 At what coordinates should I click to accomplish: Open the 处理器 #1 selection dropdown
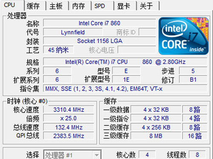pos(72,155)
